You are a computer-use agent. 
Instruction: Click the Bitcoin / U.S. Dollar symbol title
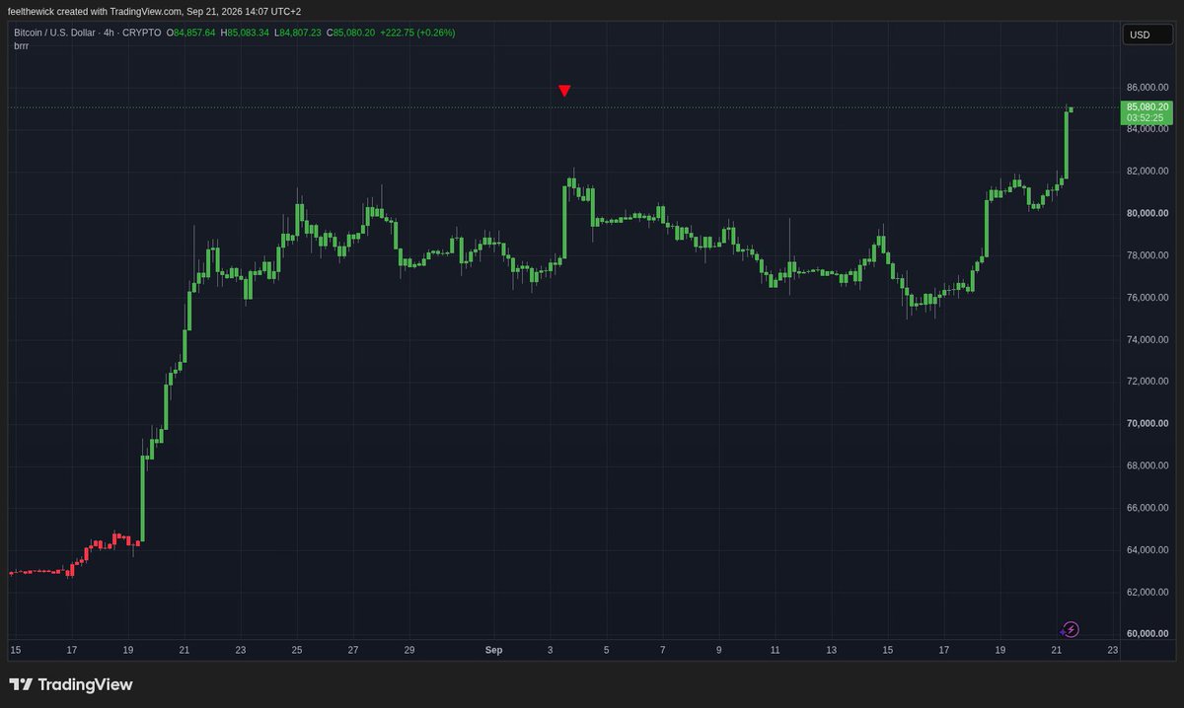coord(53,33)
